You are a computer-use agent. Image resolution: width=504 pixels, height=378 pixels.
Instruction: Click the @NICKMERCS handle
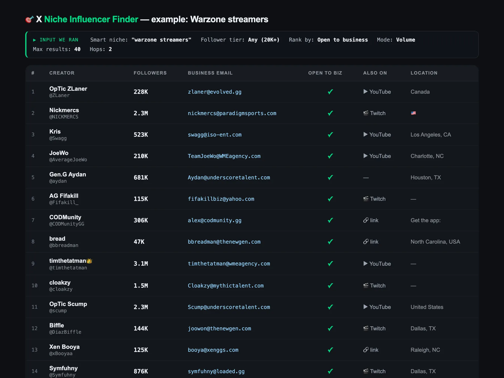64,117
